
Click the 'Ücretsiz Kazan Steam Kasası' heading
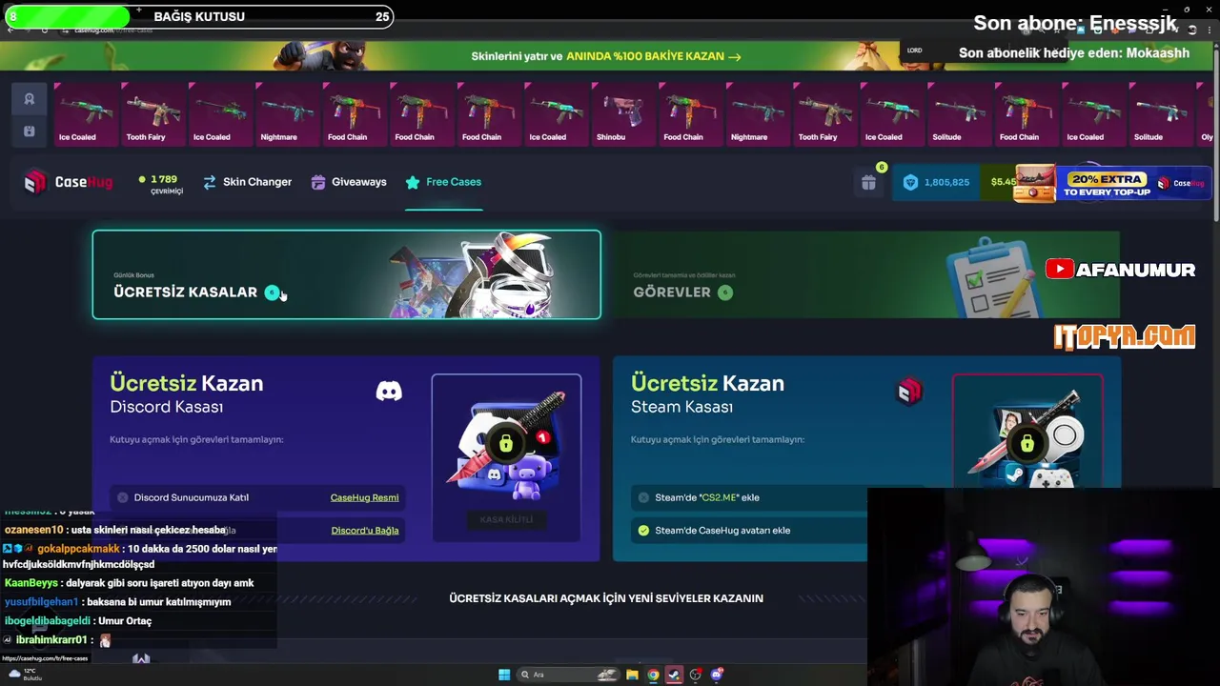pyautogui.click(x=707, y=393)
